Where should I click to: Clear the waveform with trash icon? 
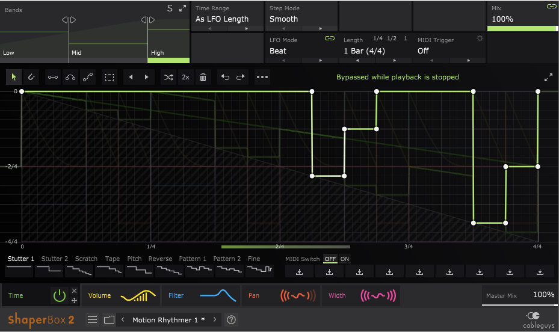tap(203, 77)
